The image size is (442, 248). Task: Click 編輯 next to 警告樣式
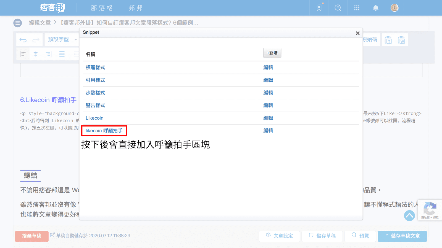click(268, 105)
